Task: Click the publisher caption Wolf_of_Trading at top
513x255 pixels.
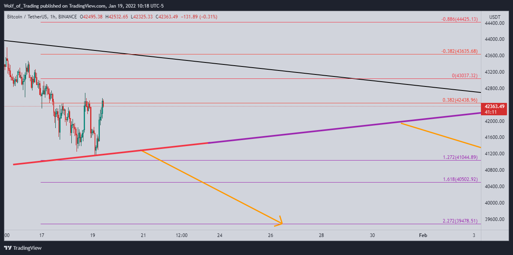Action: point(22,6)
